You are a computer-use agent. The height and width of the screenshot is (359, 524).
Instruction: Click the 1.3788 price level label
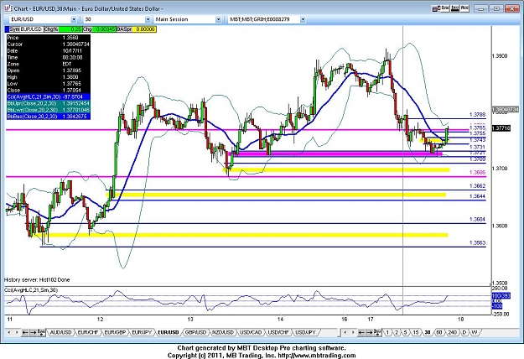[477, 115]
